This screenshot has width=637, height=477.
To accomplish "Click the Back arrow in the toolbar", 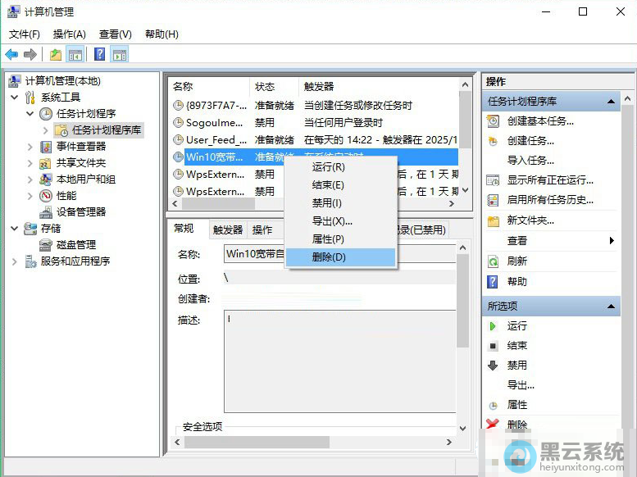I will tap(11, 55).
